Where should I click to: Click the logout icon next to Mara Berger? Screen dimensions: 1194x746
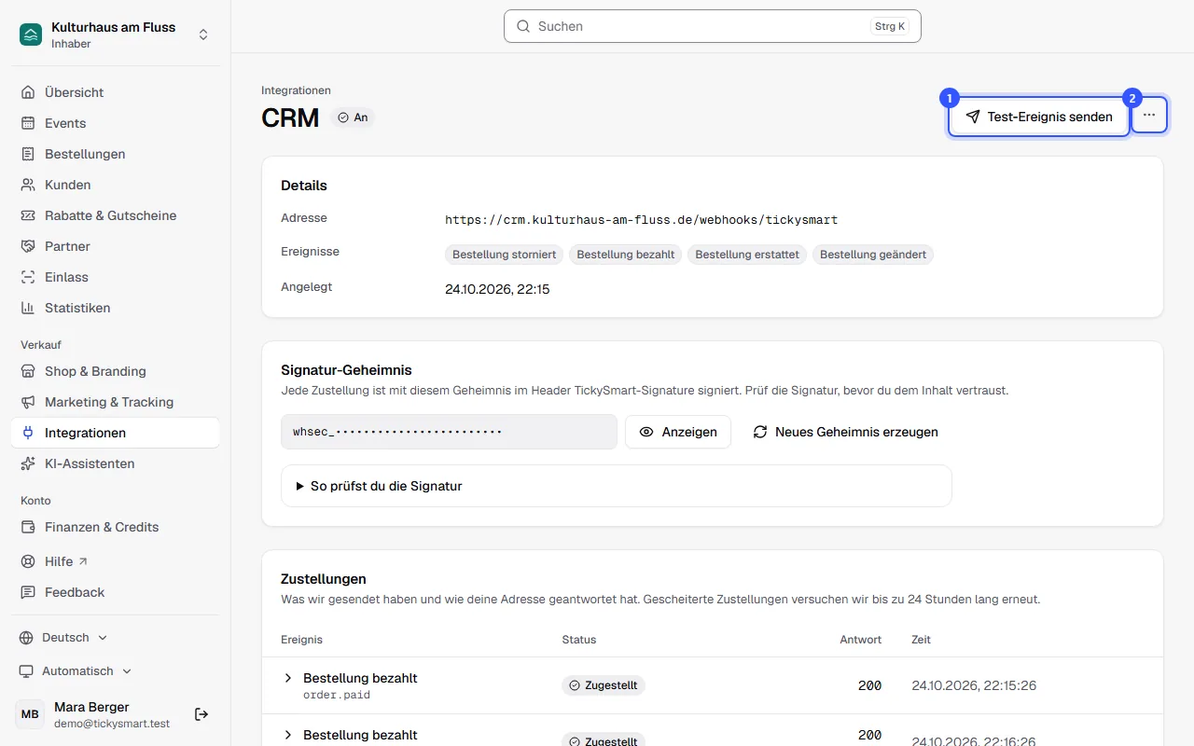[201, 714]
